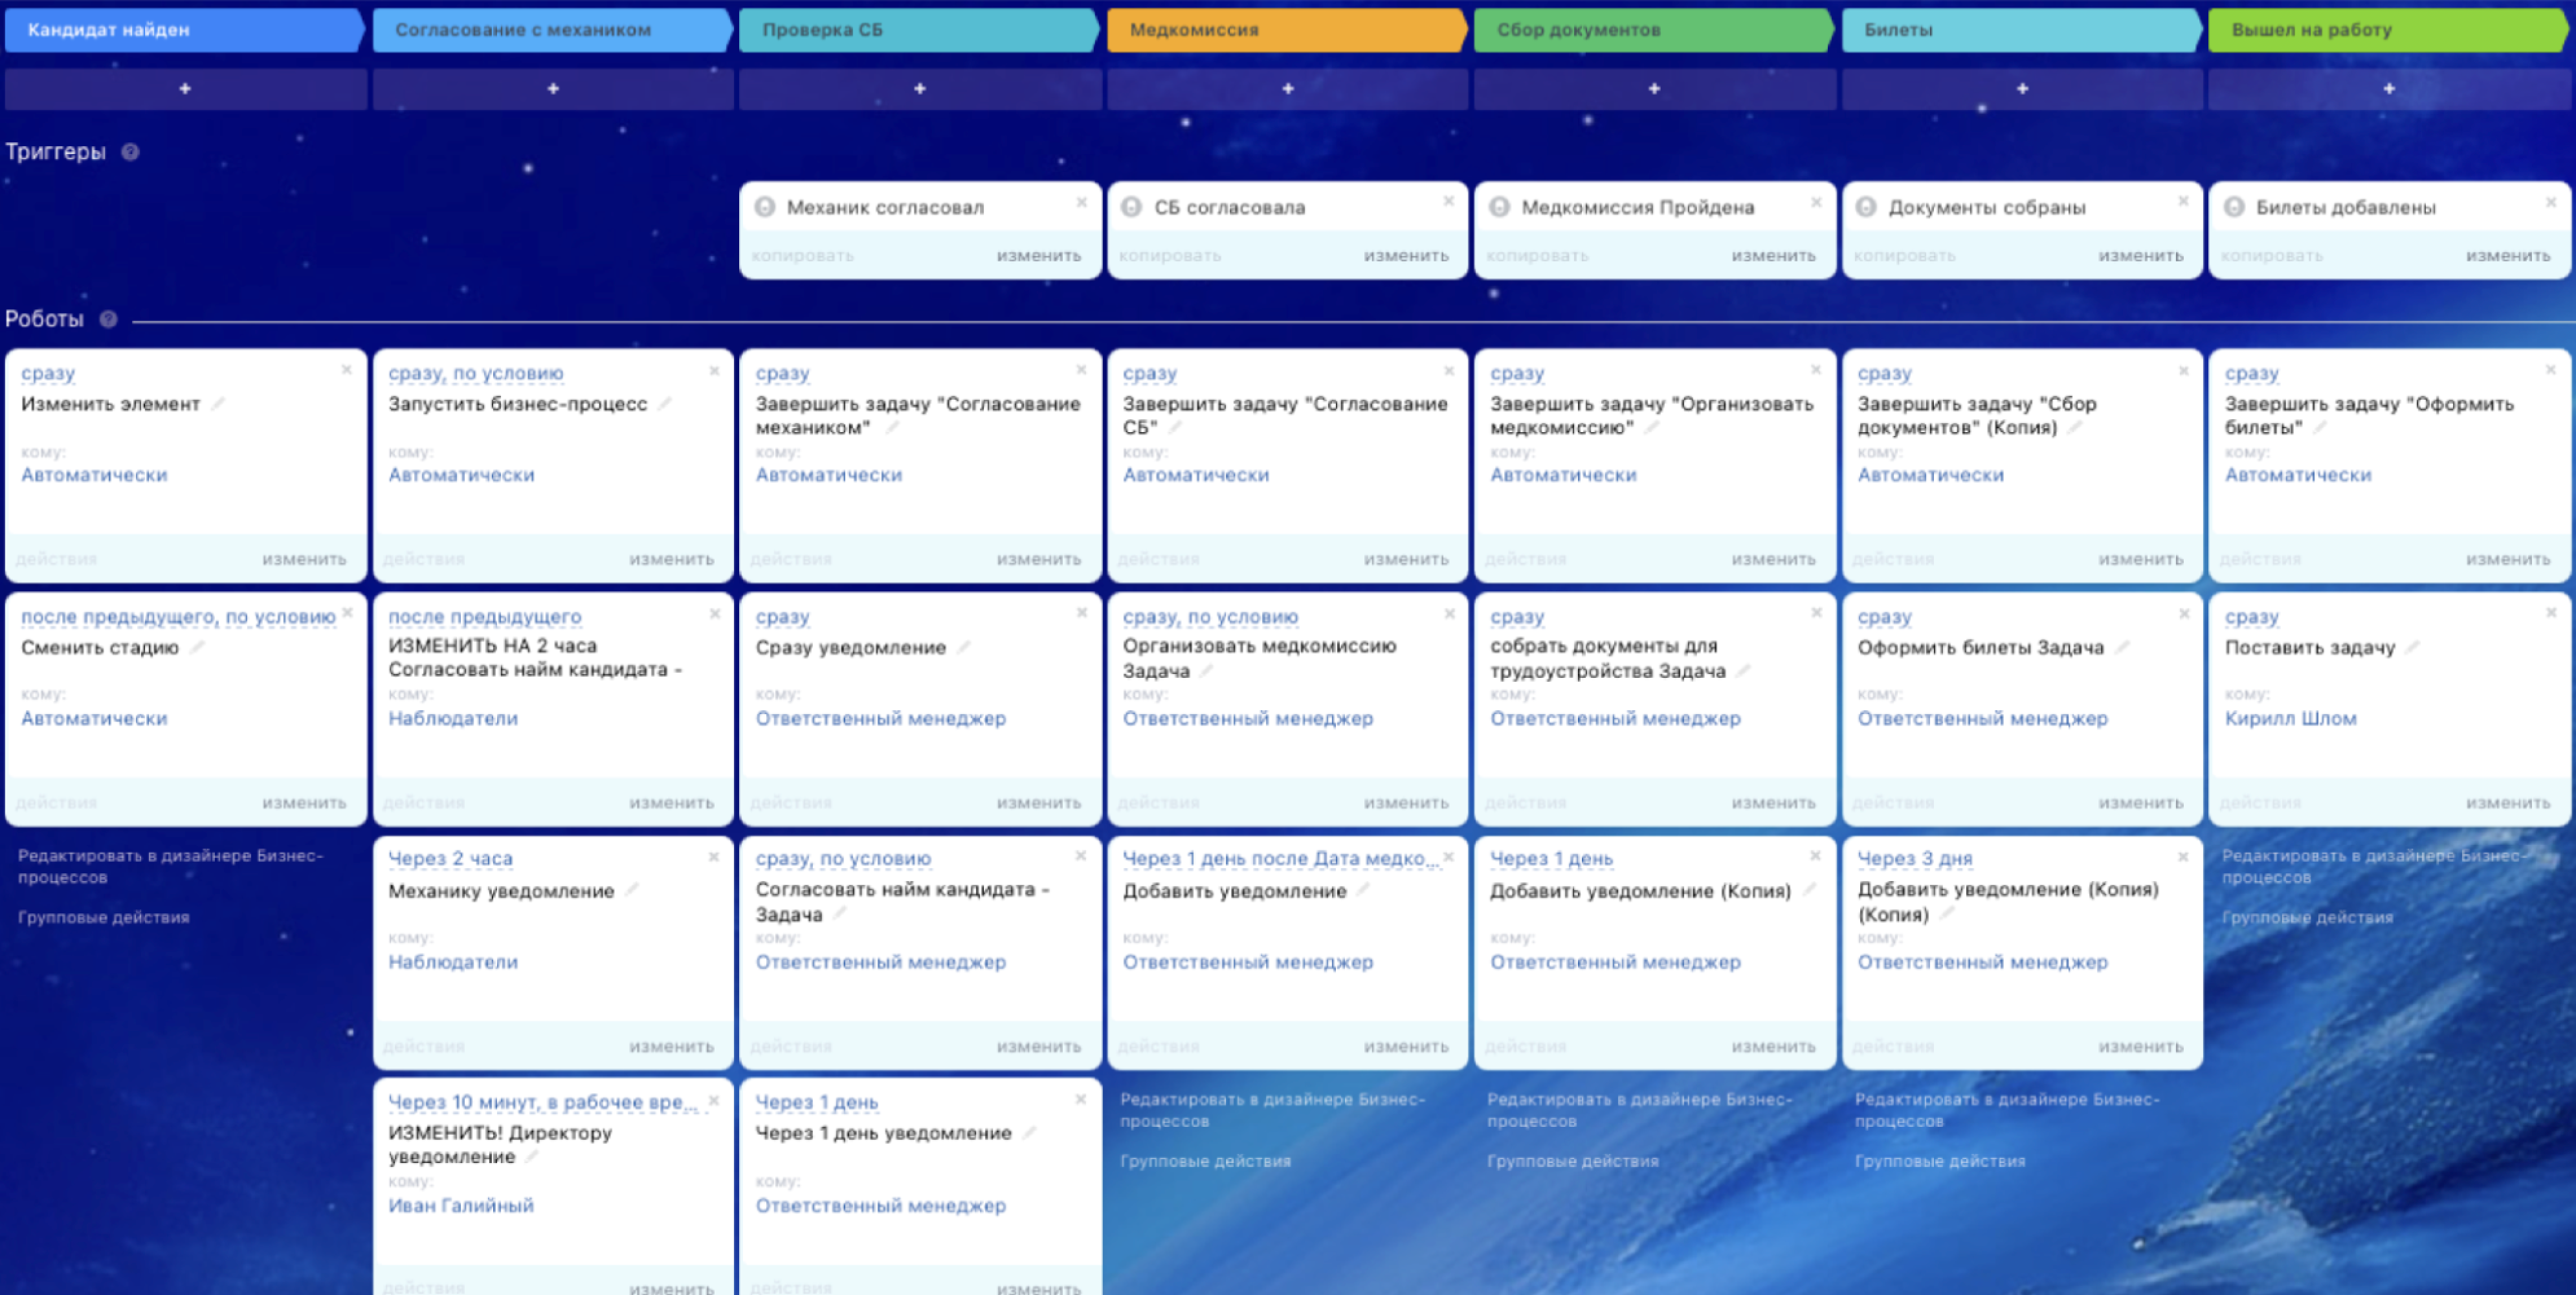This screenshot has width=2576, height=1295.
Task: Open Групповые действия under Кандидат найден
Action: (x=104, y=917)
